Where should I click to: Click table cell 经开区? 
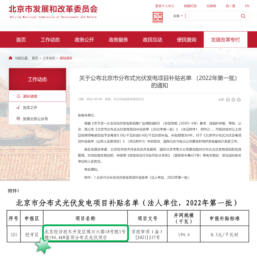tap(32, 234)
